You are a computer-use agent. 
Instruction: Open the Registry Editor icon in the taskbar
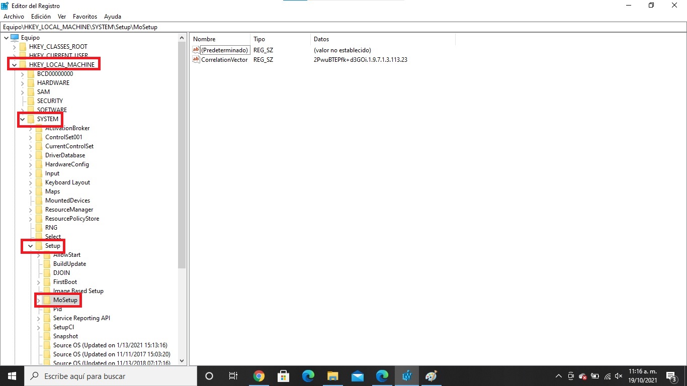[406, 375]
